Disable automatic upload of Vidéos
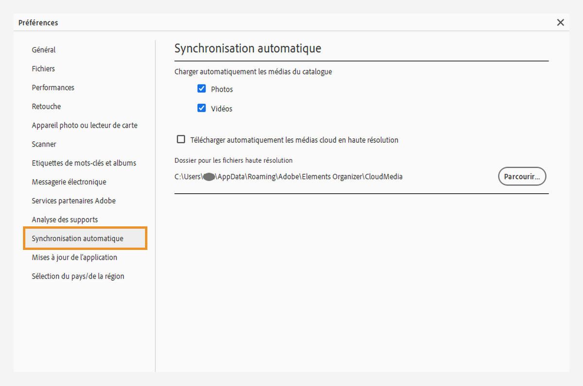The height and width of the screenshot is (386, 583). click(202, 108)
